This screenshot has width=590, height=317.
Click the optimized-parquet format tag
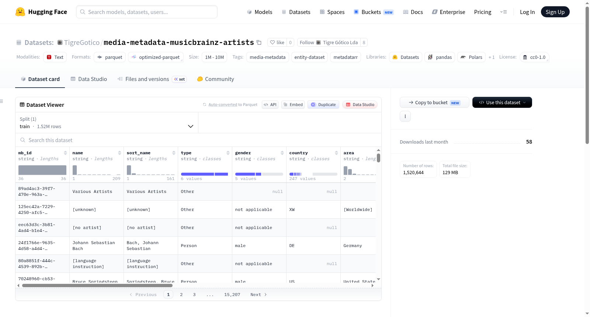click(x=156, y=57)
